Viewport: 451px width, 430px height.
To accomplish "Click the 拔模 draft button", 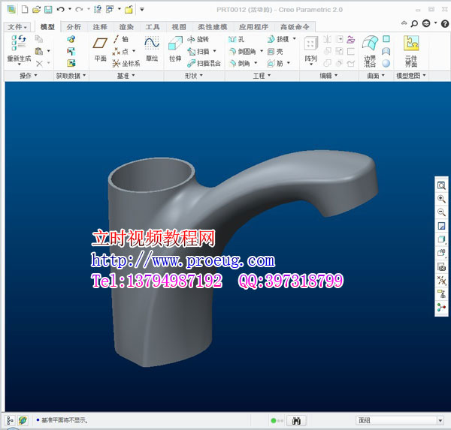I will pos(278,39).
